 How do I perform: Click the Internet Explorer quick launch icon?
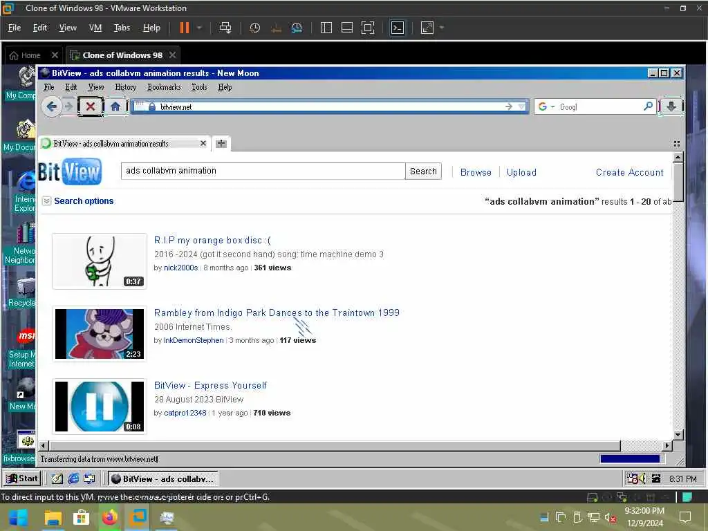click(x=73, y=478)
